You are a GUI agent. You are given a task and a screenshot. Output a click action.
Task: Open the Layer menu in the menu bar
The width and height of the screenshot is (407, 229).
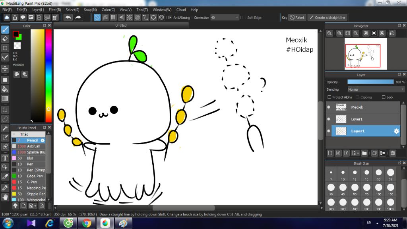[38, 10]
